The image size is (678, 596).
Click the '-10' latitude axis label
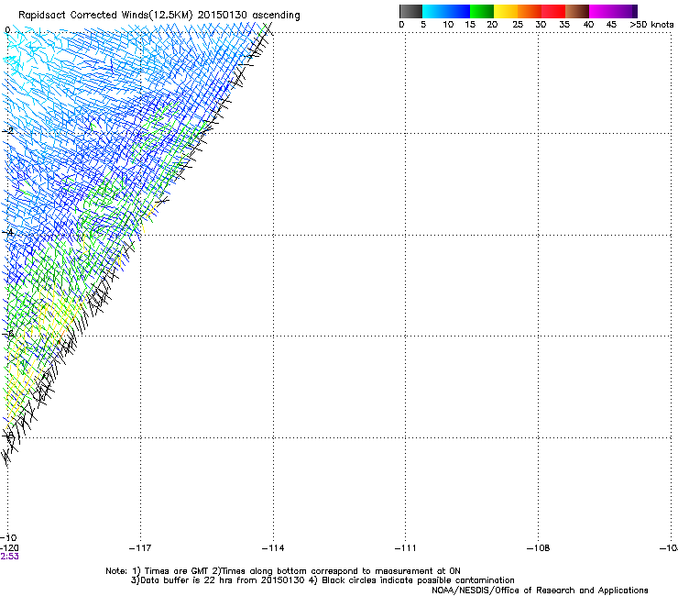click(x=8, y=538)
